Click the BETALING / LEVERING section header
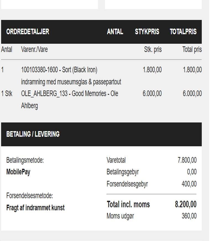 coord(33,134)
